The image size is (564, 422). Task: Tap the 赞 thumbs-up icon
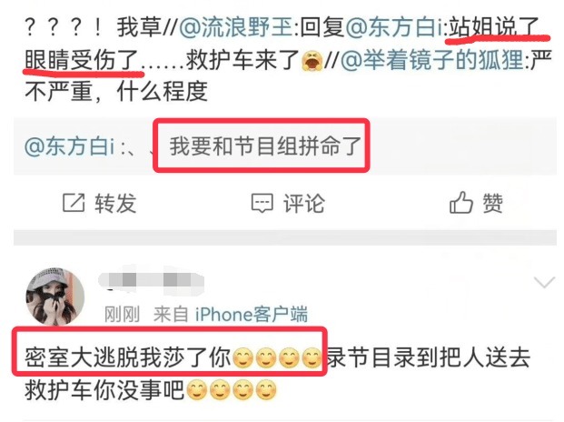pos(460,202)
